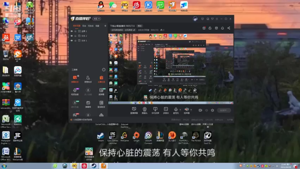Open the Steam desktop shortcut
Screen dimensions: 300x169
tap(101, 137)
